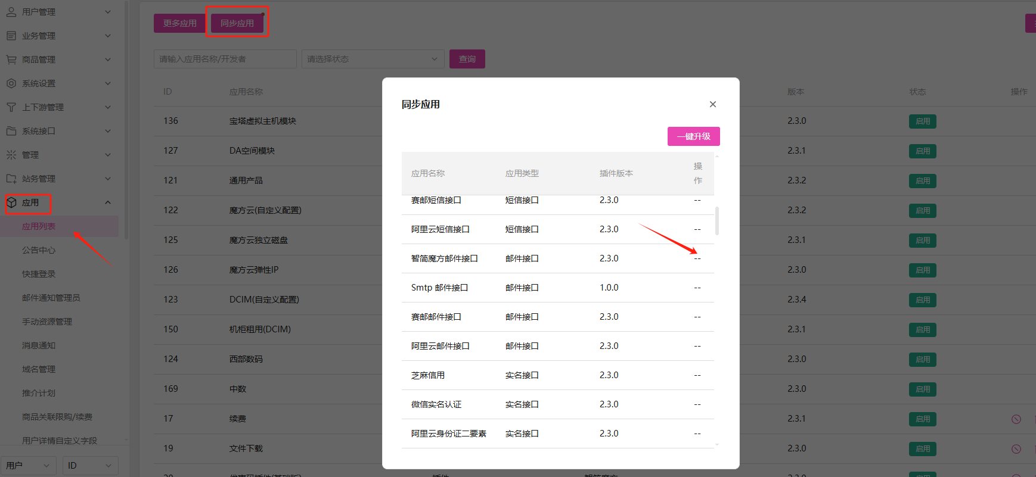
Task: Select 阿里云身份证二要素 row in dialog
Action: click(x=558, y=434)
